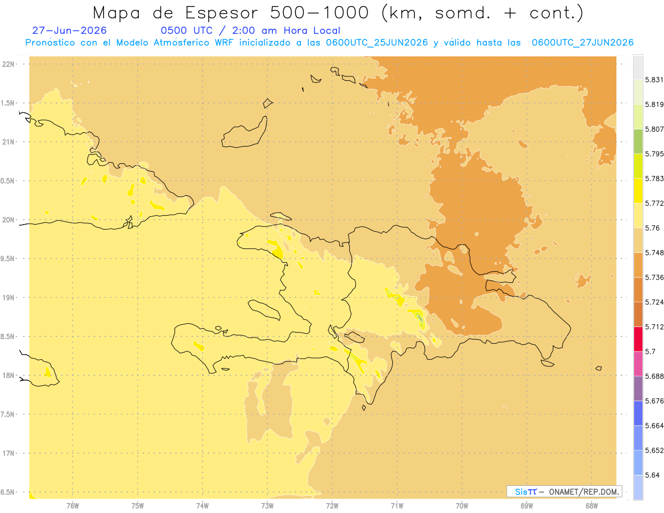Screen dimensions: 664x513
Task: Click the "69W" longitude axis label
Action: click(527, 505)
